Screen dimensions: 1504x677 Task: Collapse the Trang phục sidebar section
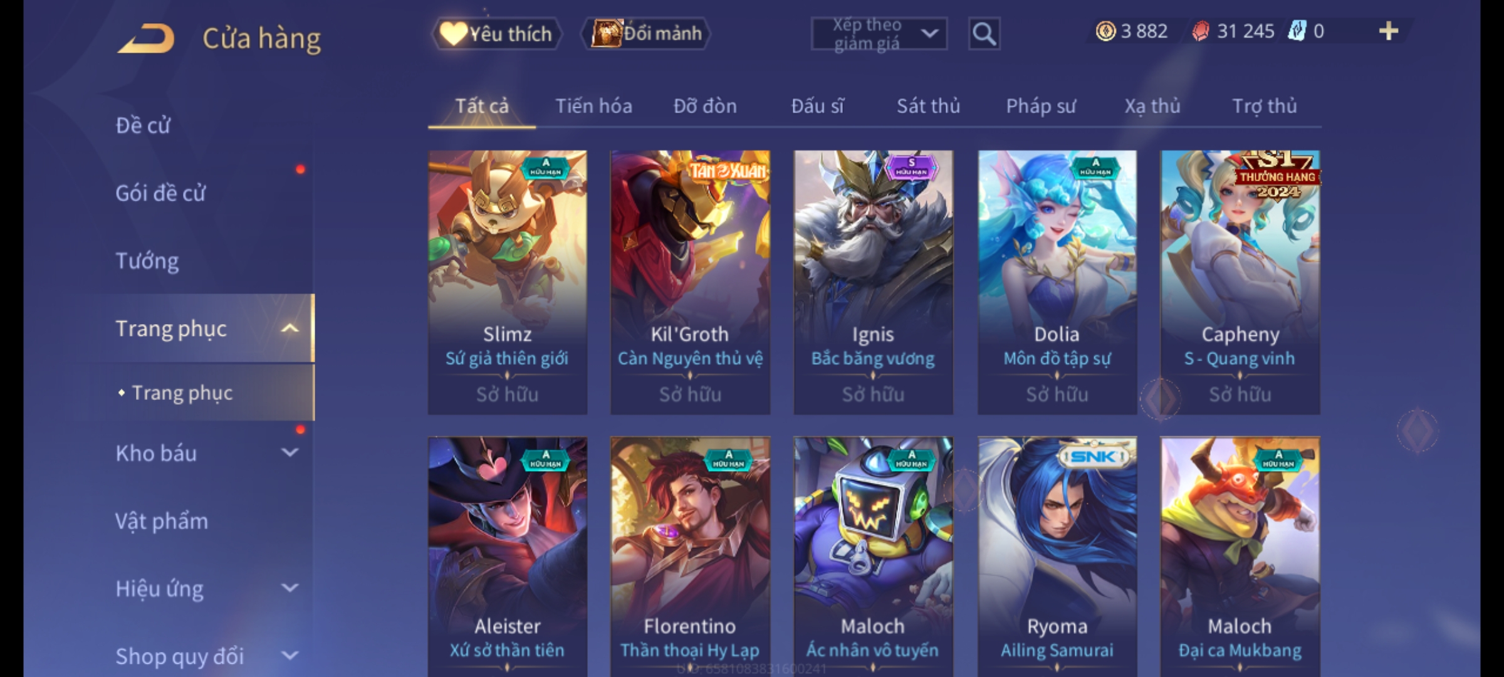point(290,328)
